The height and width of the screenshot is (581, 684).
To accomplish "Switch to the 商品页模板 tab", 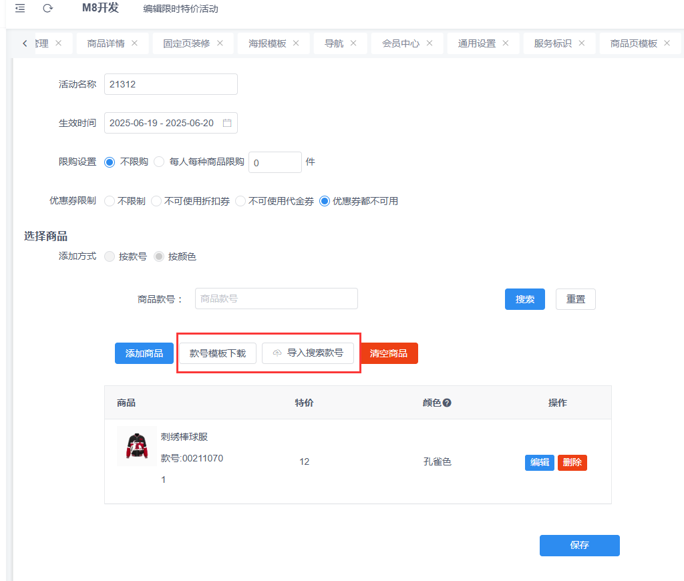I will tap(633, 43).
